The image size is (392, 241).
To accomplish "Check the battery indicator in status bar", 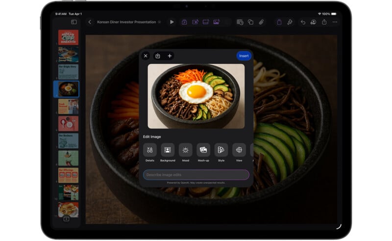I will coord(334,14).
